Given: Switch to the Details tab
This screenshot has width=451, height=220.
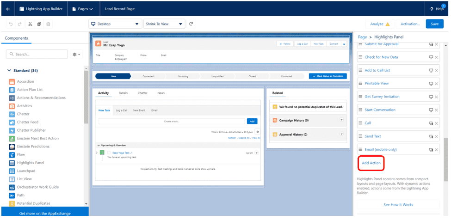Looking at the screenshot, I should [x=123, y=93].
